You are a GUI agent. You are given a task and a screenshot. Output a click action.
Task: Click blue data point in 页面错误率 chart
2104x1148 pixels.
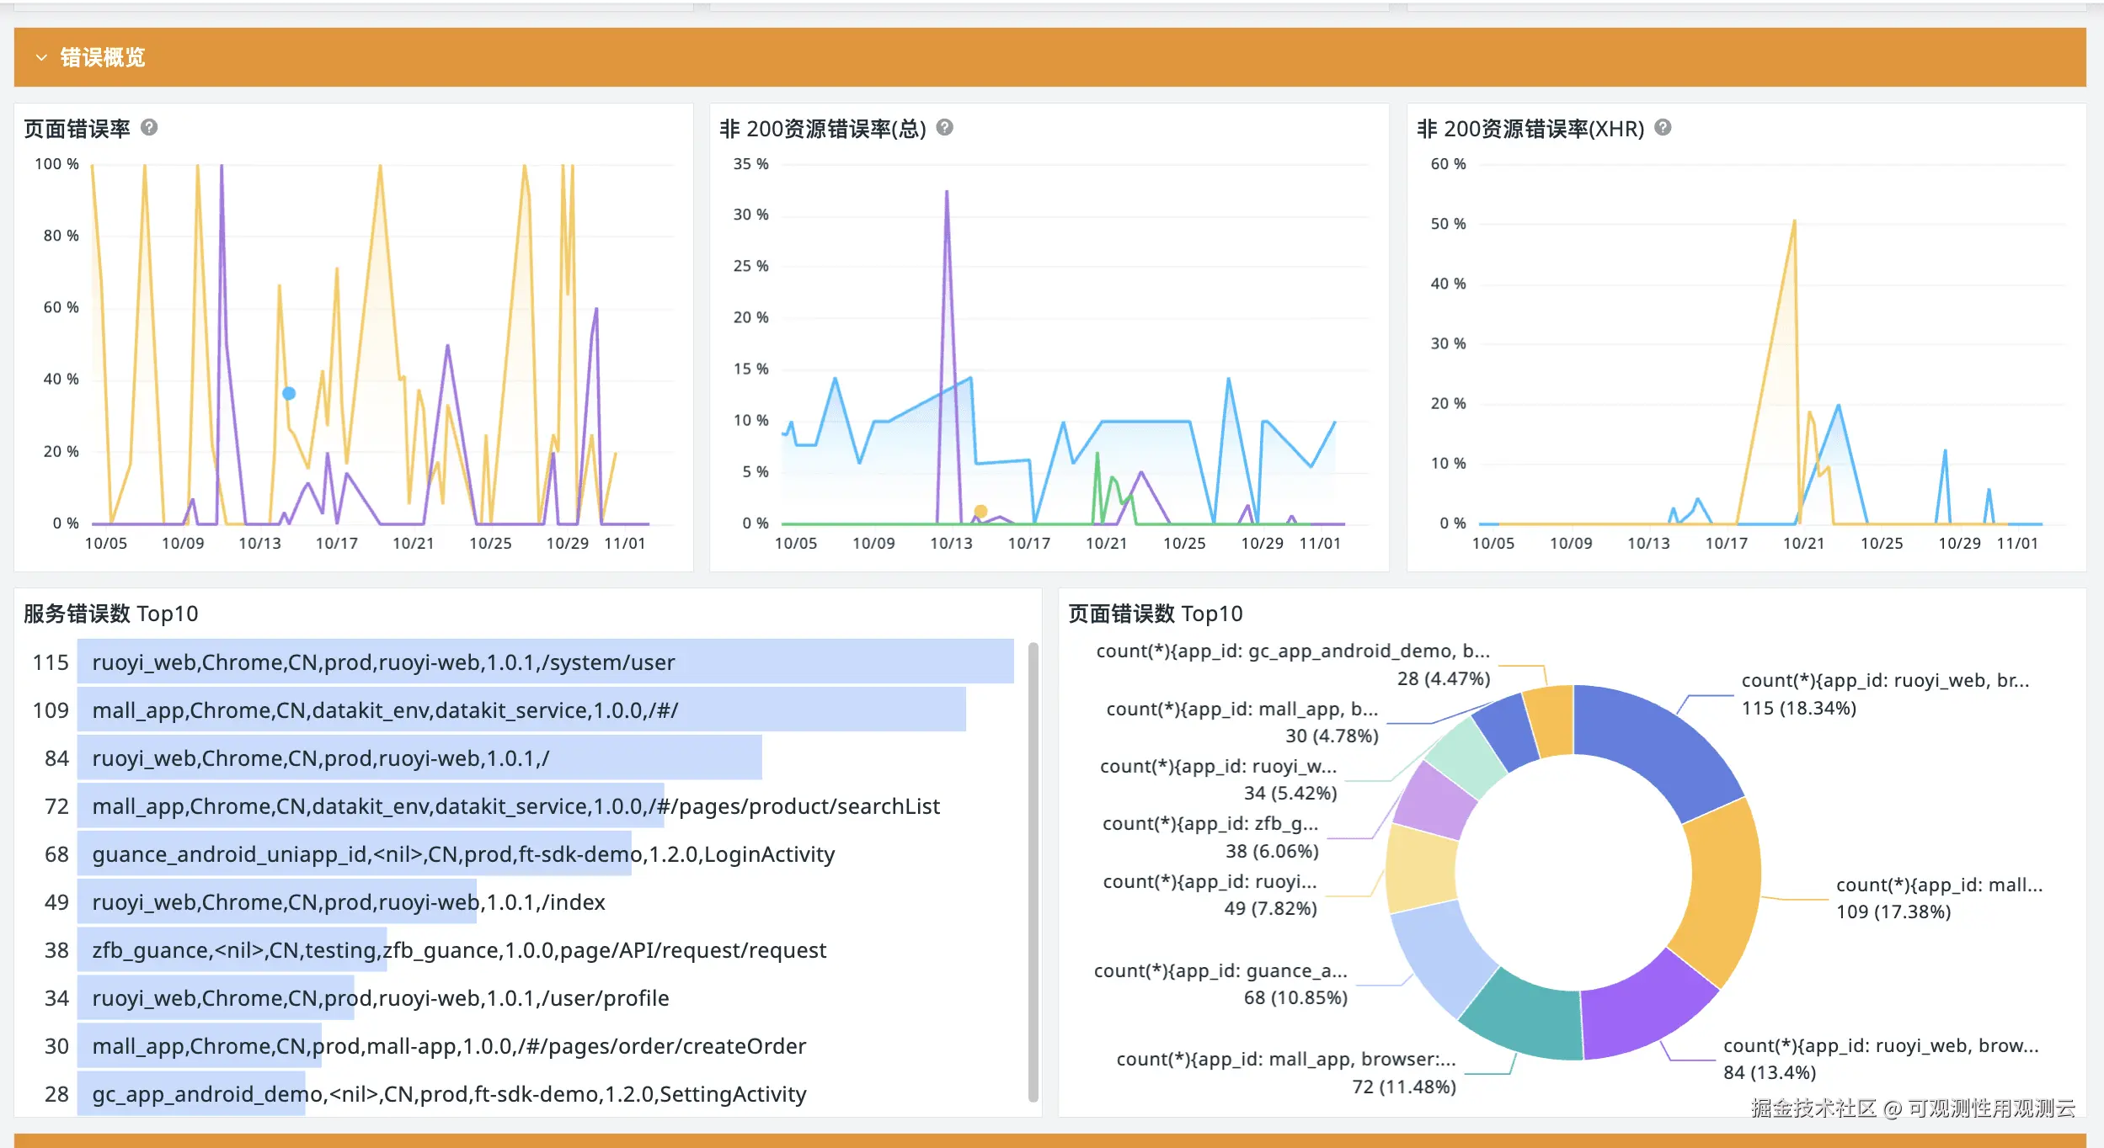pos(289,393)
